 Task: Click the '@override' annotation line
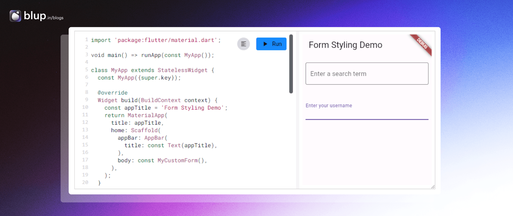(x=112, y=93)
